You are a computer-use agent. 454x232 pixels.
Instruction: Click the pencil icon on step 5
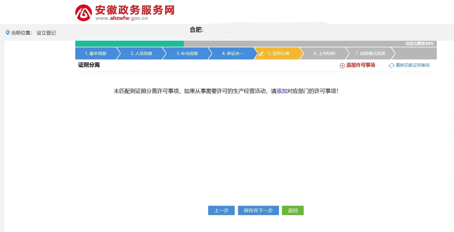point(261,53)
